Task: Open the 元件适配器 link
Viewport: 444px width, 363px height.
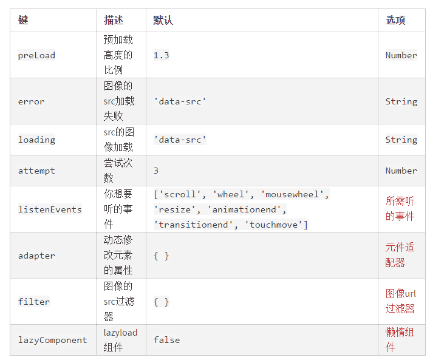Action: click(x=400, y=255)
